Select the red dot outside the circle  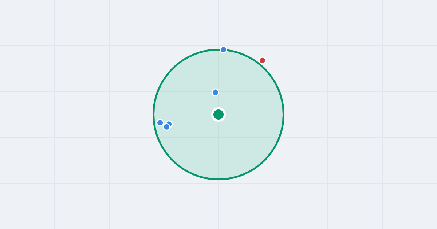click(x=262, y=60)
